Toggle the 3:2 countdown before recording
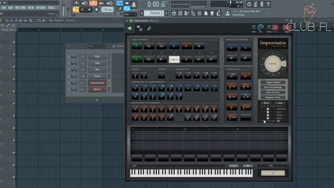 pos(93,3)
